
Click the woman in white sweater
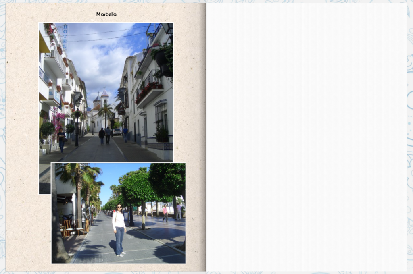[x=119, y=230]
